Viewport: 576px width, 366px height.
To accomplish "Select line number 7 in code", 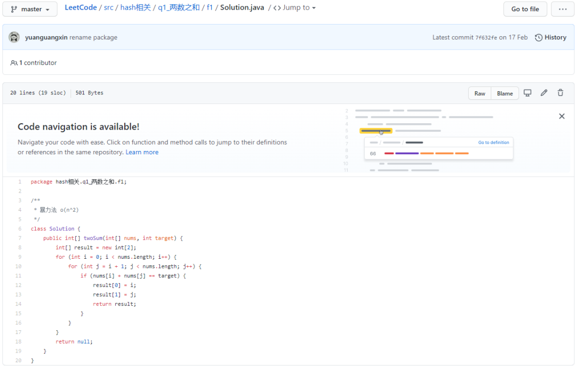I will coord(20,238).
